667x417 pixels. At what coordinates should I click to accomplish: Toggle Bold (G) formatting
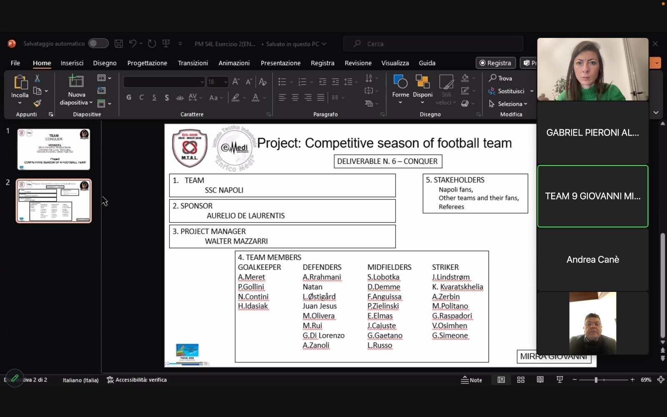tap(129, 98)
